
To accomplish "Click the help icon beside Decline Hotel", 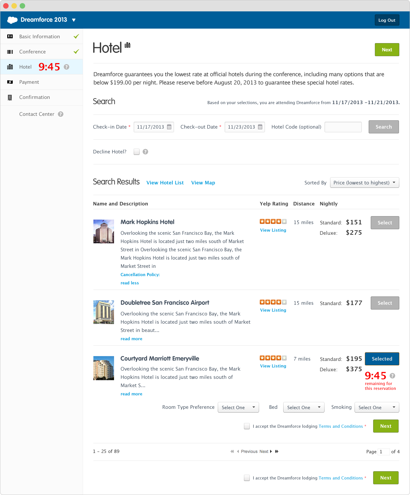I will point(145,152).
